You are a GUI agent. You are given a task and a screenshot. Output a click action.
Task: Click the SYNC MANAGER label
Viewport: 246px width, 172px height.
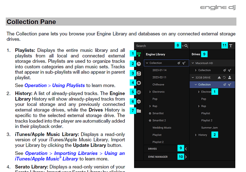158,157
